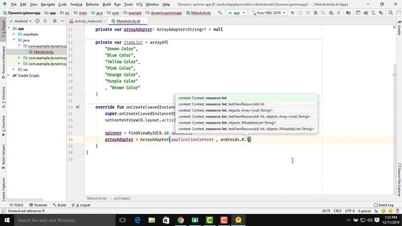Toggle the Project tool window sidebar tab
Screen dimensions: 402x226
click(x=3, y=30)
